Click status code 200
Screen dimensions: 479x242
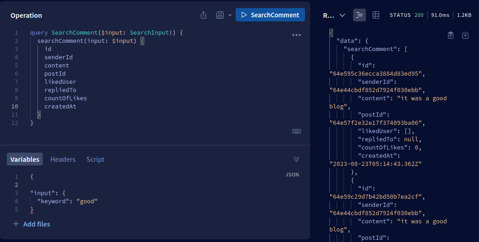(x=419, y=15)
